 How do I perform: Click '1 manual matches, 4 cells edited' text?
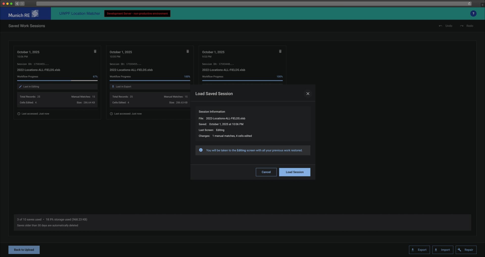coord(232,136)
